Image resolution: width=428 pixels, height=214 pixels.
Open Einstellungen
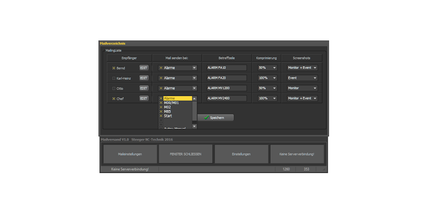(241, 154)
